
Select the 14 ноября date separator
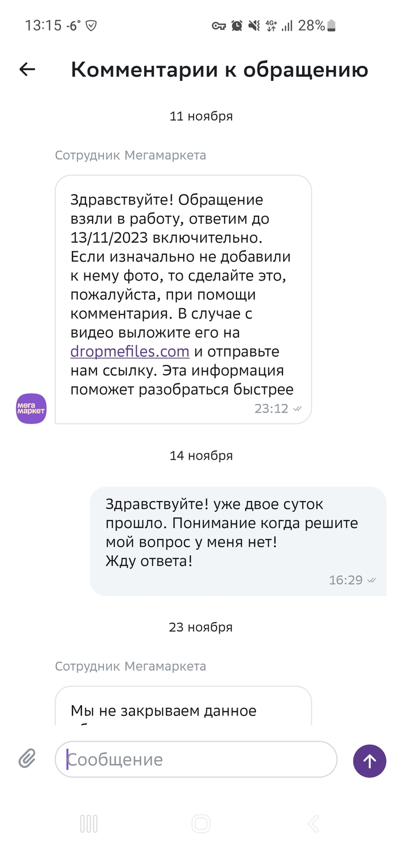click(x=201, y=456)
